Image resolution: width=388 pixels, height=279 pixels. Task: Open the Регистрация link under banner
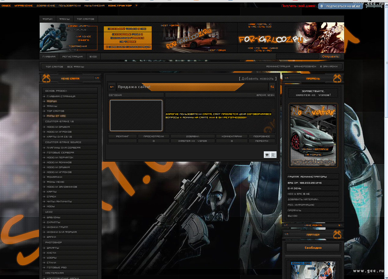[72, 57]
